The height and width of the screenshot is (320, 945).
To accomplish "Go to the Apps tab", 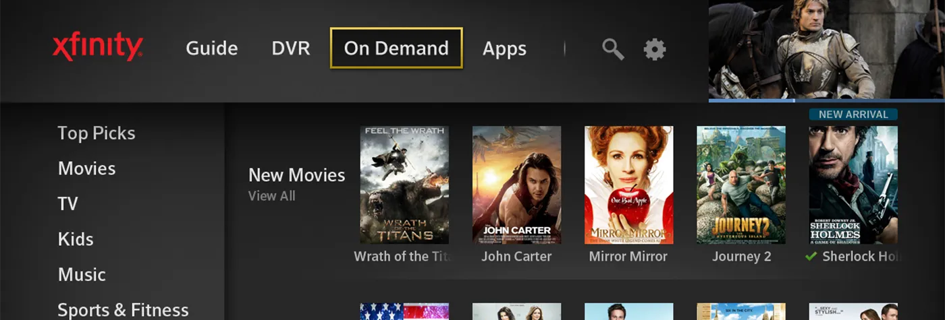I will [x=504, y=49].
